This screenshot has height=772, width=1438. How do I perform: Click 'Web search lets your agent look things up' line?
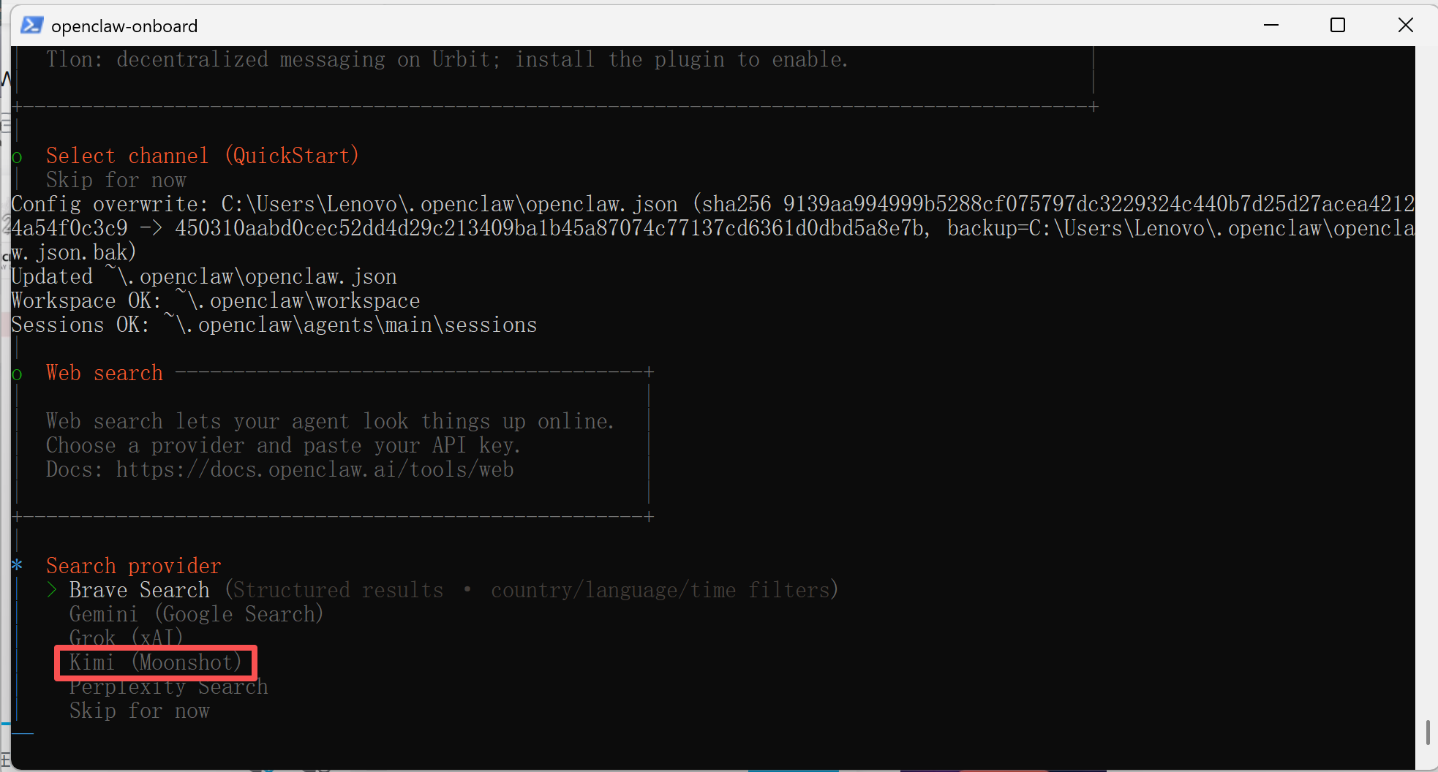coord(330,421)
